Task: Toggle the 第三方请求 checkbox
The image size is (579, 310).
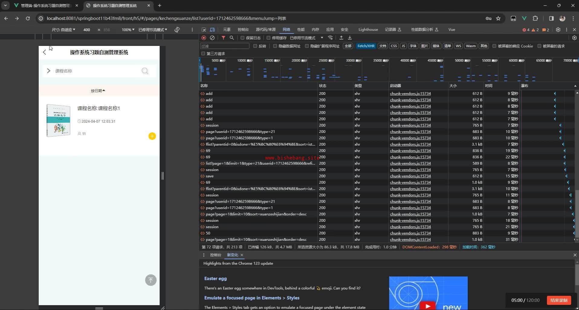Action: click(203, 53)
